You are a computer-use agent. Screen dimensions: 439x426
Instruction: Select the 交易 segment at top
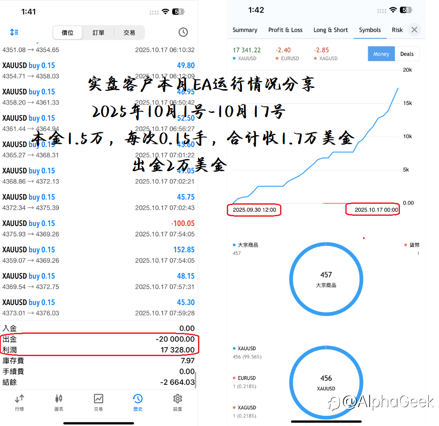(129, 33)
